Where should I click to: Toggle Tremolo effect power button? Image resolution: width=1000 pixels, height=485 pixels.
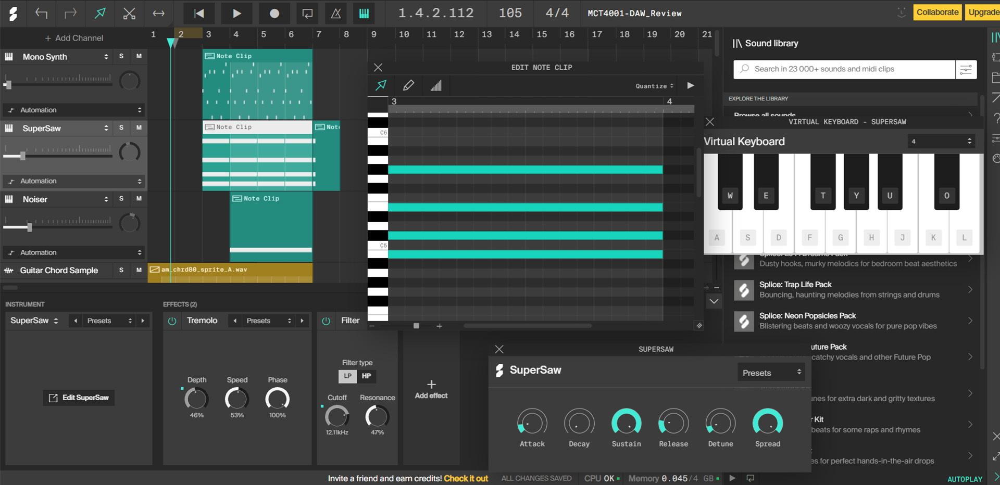pos(172,321)
